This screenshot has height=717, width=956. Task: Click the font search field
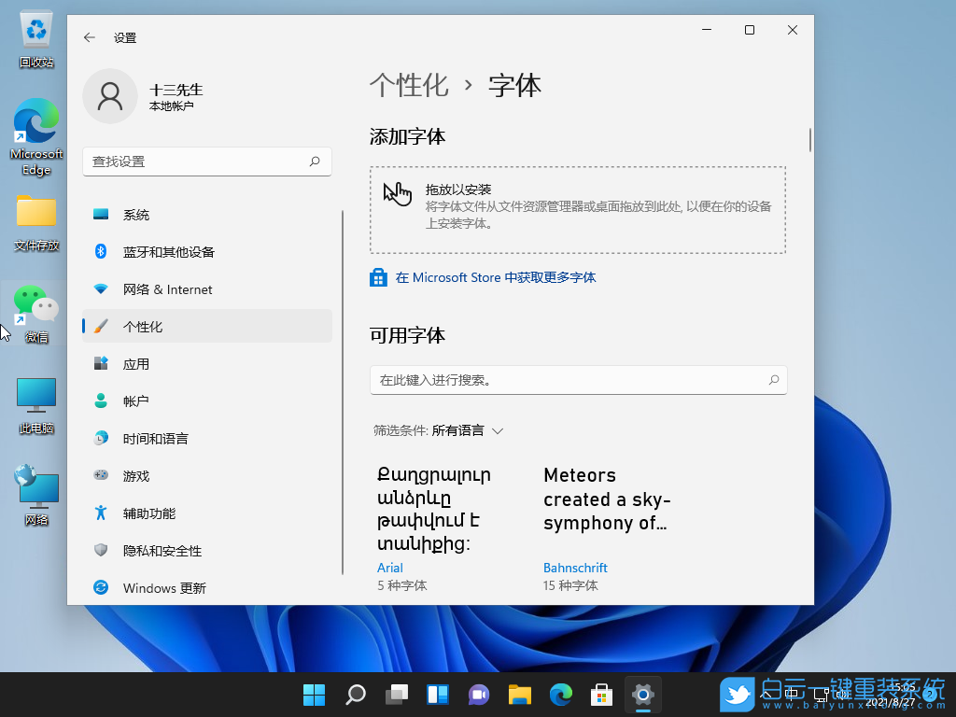coord(578,380)
